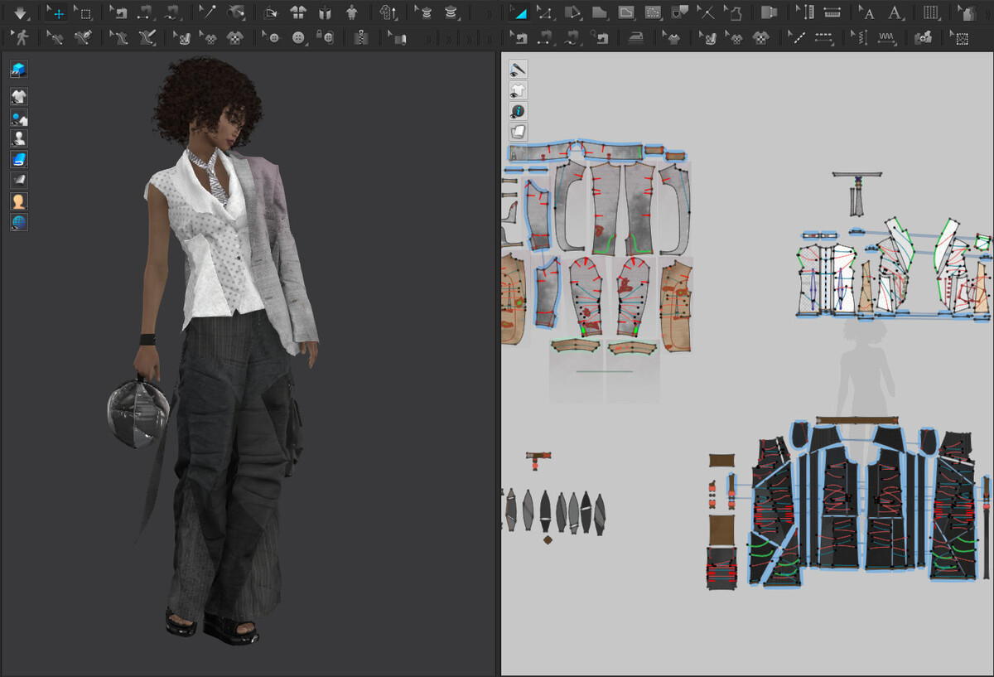The height and width of the screenshot is (677, 994).
Task: Pick the 2D topstitch dashed line with arrows tool
Action: [824, 37]
